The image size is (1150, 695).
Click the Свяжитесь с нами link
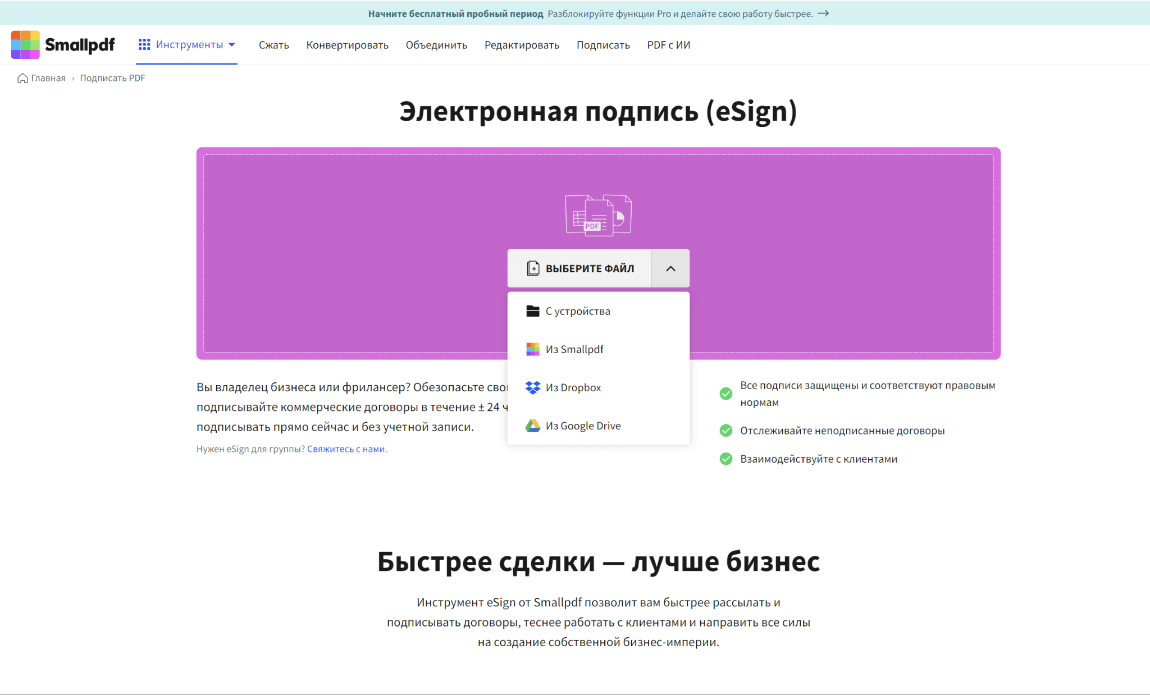coord(346,449)
